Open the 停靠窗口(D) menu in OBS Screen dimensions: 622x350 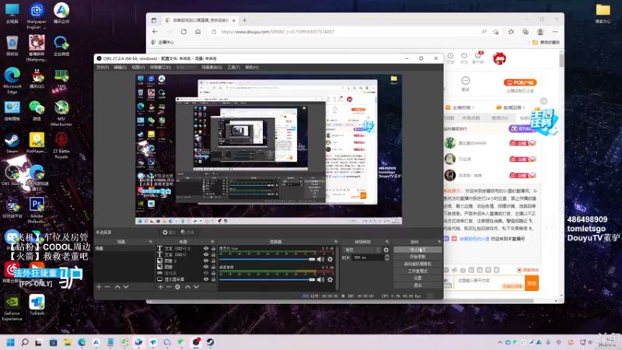pyautogui.click(x=160, y=68)
